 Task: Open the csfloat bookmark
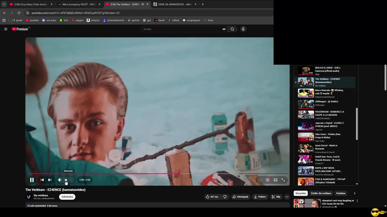coord(174,20)
